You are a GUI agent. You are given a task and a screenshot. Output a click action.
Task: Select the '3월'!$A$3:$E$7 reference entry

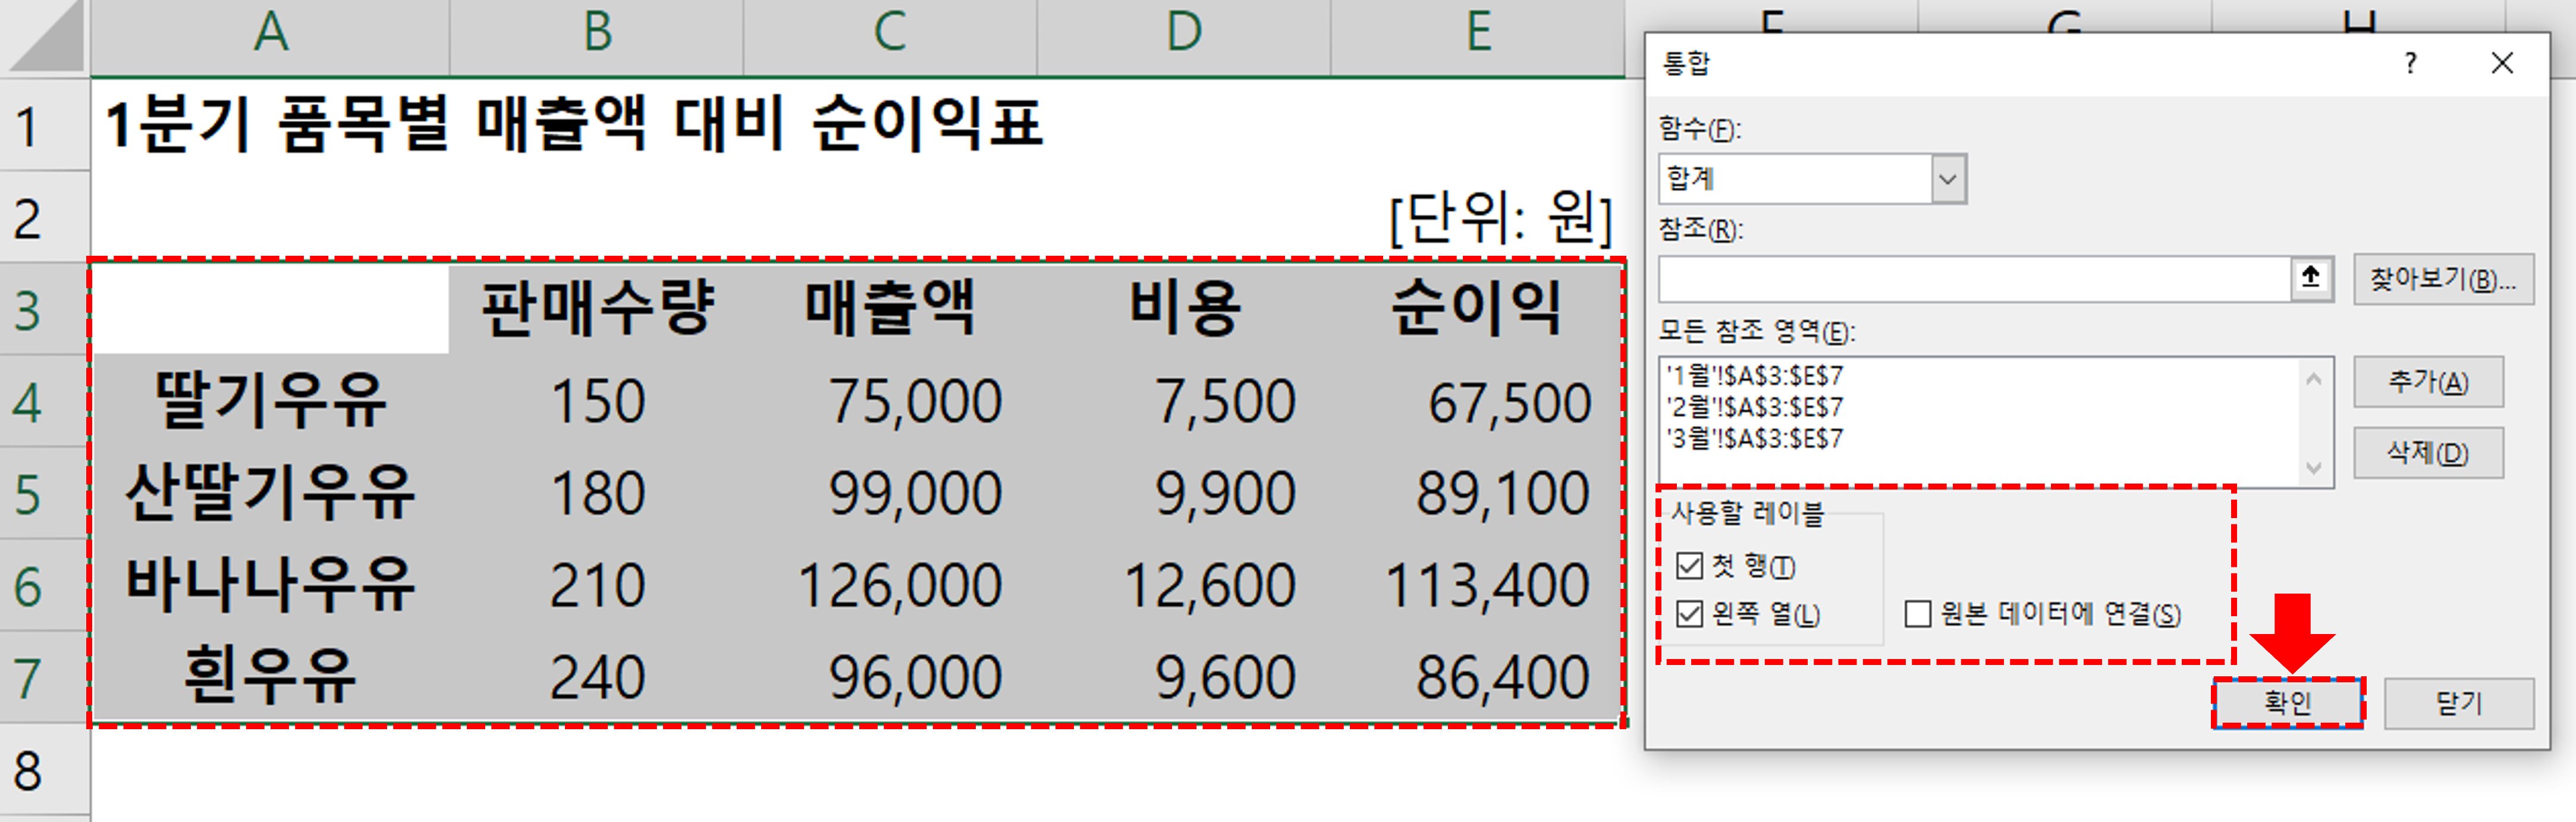1754,438
